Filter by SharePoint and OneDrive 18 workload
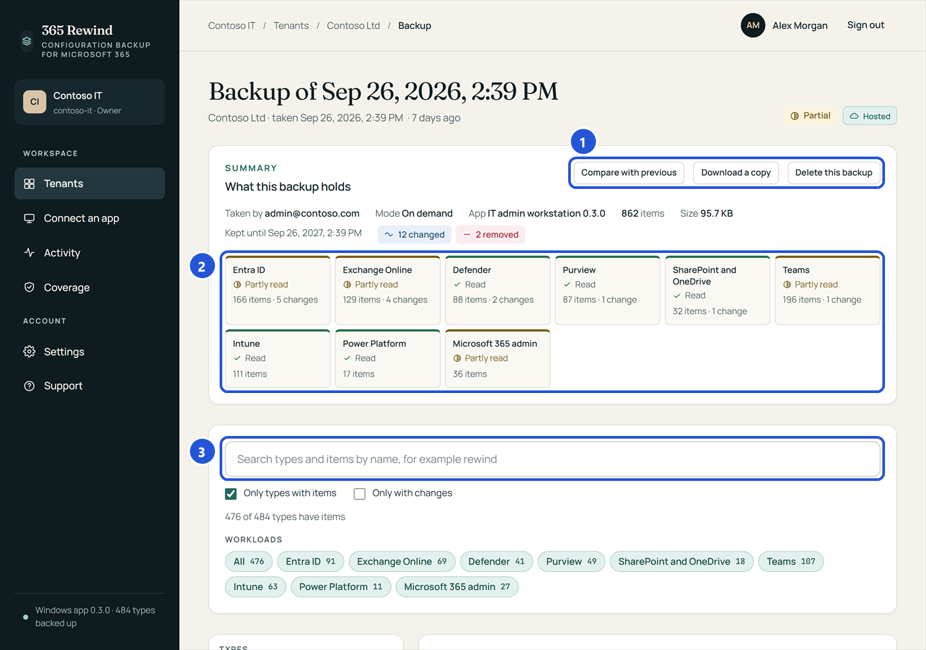Viewport: 926px width, 650px height. 681,561
